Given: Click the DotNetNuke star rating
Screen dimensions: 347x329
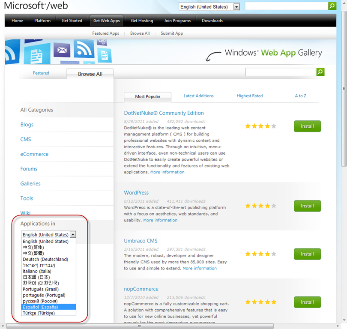Looking at the screenshot, I should tap(260, 126).
